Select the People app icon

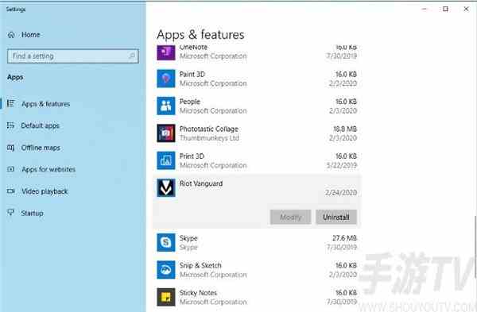point(166,106)
